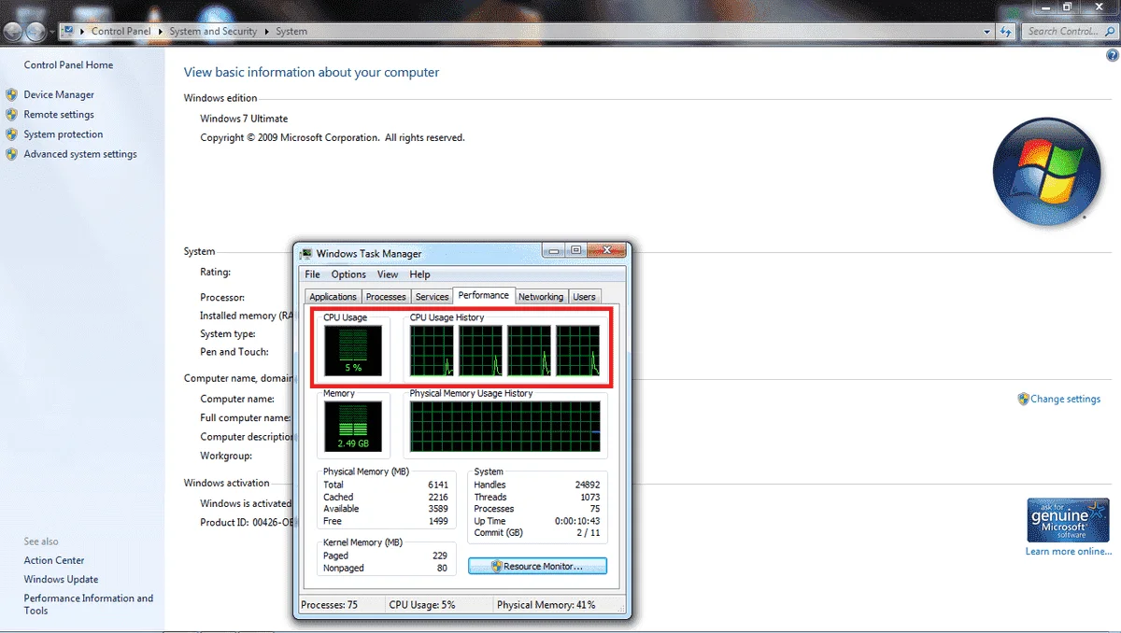Select System and Security breadcrumb
1121x633 pixels.
pyautogui.click(x=213, y=32)
